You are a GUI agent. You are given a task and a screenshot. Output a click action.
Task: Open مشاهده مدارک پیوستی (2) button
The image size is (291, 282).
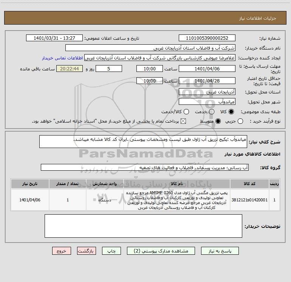click(x=161, y=251)
